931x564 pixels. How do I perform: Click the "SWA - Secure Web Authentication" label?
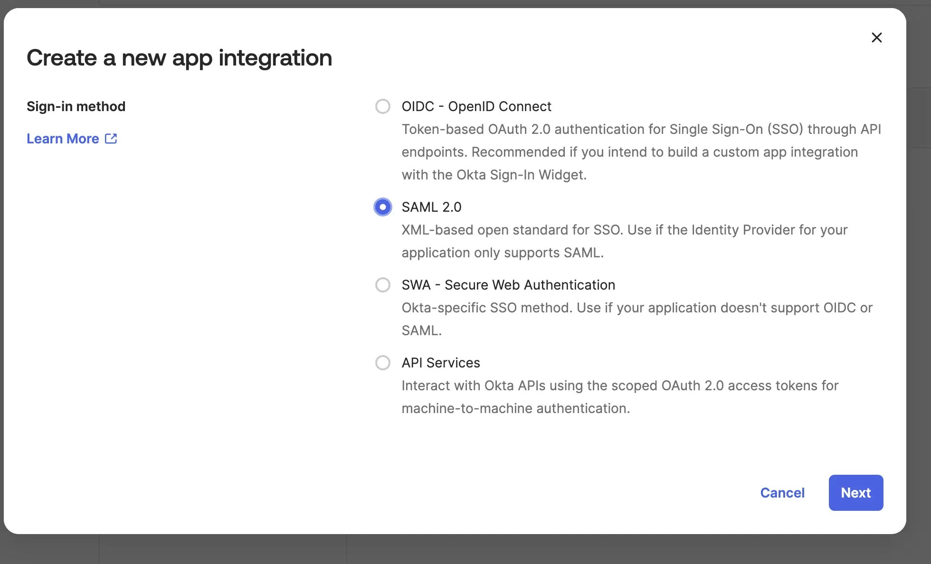pyautogui.click(x=508, y=285)
